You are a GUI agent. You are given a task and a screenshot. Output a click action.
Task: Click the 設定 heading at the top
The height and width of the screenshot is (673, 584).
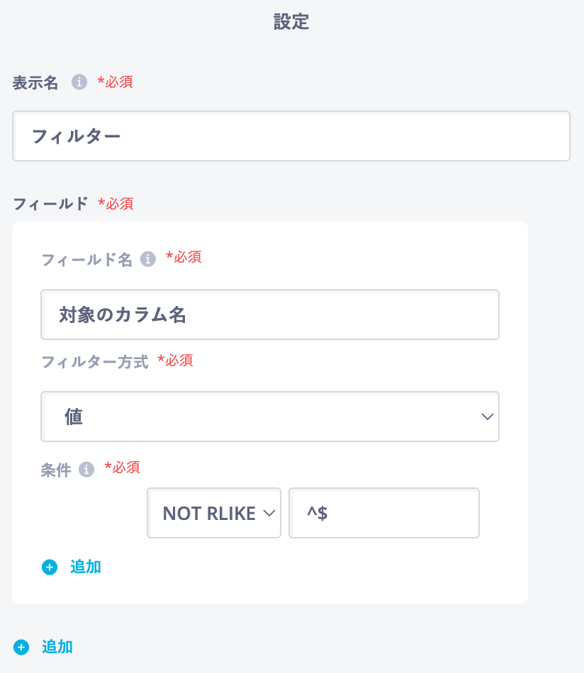click(291, 21)
